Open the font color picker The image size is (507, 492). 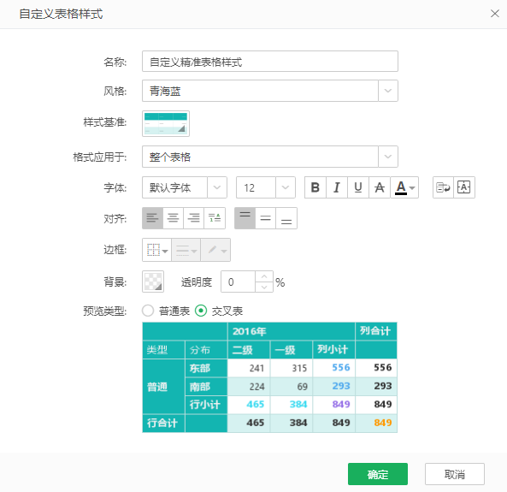click(x=404, y=187)
